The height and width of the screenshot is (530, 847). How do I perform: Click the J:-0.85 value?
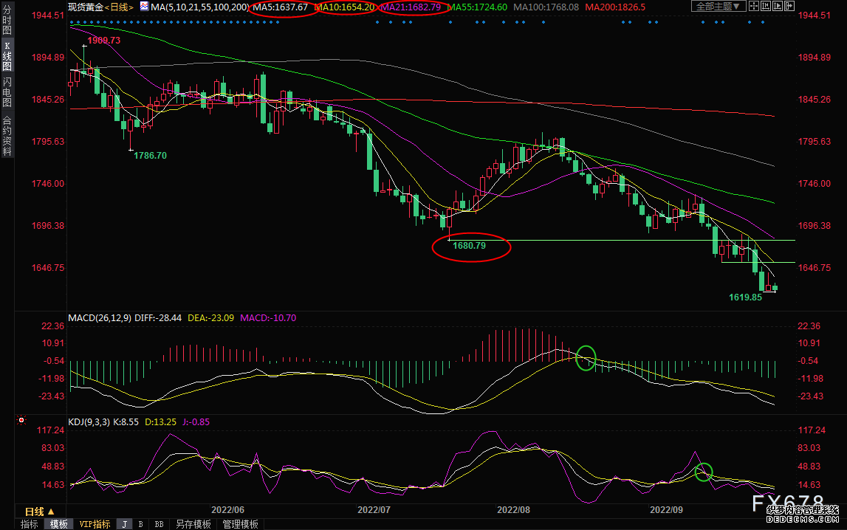coord(196,422)
